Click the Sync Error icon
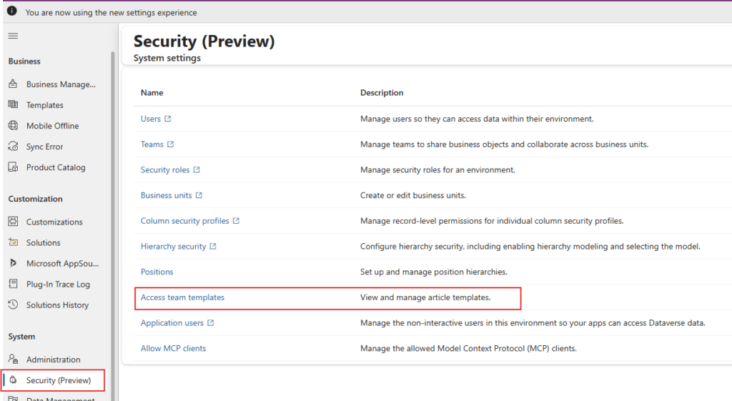 click(x=13, y=147)
